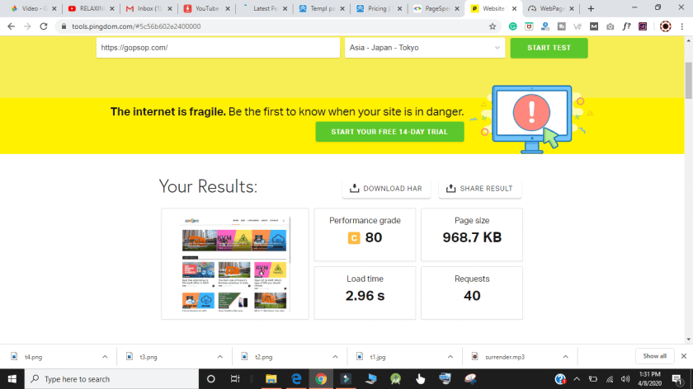693x389 pixels.
Task: Click Show all downloads
Action: pyautogui.click(x=654, y=356)
